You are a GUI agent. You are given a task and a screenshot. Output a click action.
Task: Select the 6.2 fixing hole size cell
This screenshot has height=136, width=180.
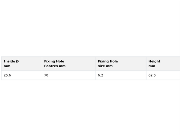click(x=121, y=75)
